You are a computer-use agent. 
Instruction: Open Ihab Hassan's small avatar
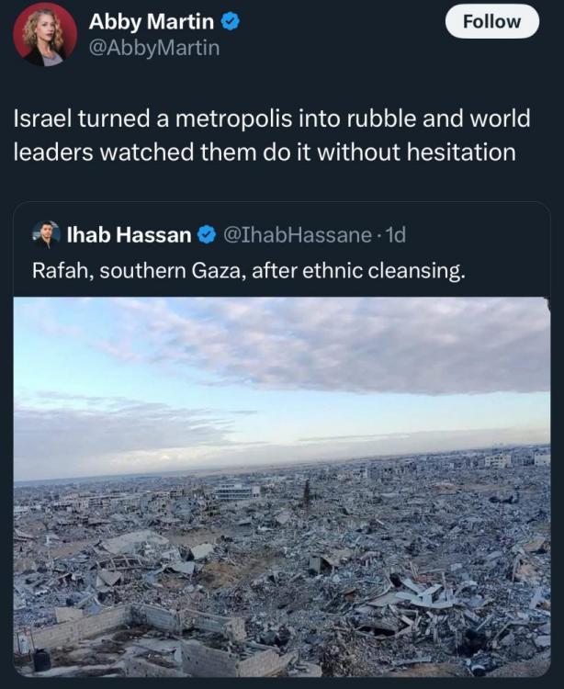tap(46, 234)
